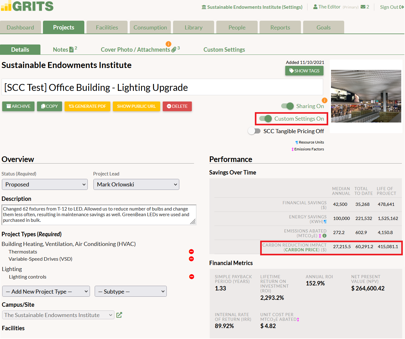The image size is (405, 339).
Task: Click Show Public URL button
Action: coord(136,106)
